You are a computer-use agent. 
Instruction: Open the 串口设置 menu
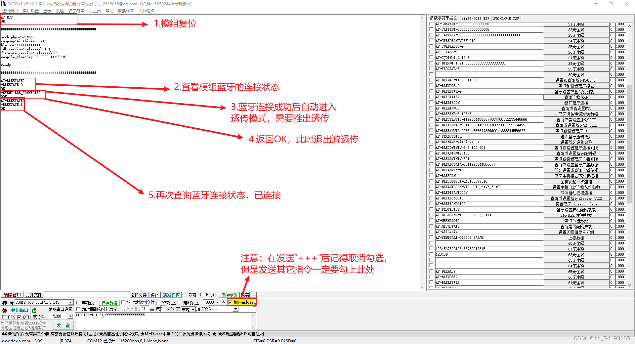(31, 11)
